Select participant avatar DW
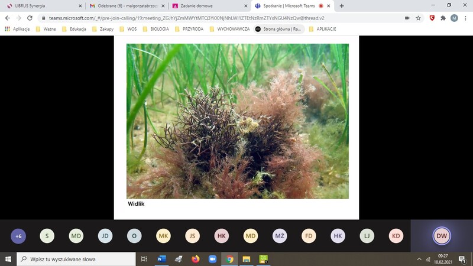Image resolution: width=473 pixels, height=266 pixels. click(442, 236)
